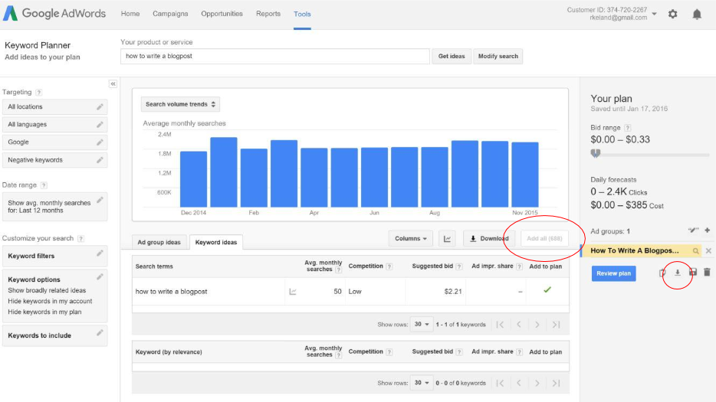
Task: Toggle added checkmark for 'how to write a blogpost'
Action: tap(547, 290)
